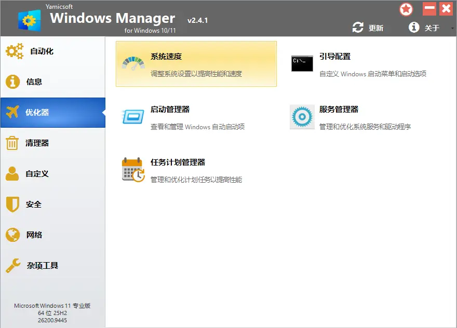Switch to the 信息 tab label
457x328 pixels.
click(34, 82)
